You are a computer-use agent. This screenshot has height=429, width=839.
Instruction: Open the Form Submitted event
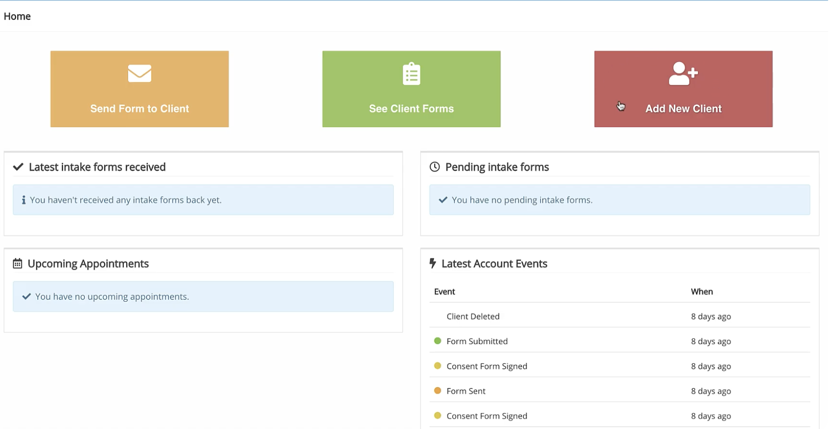click(x=620, y=341)
